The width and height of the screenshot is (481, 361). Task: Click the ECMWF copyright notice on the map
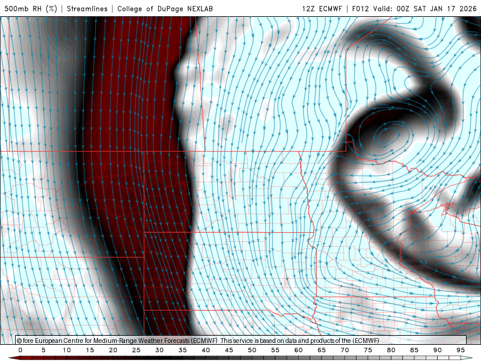(x=198, y=341)
